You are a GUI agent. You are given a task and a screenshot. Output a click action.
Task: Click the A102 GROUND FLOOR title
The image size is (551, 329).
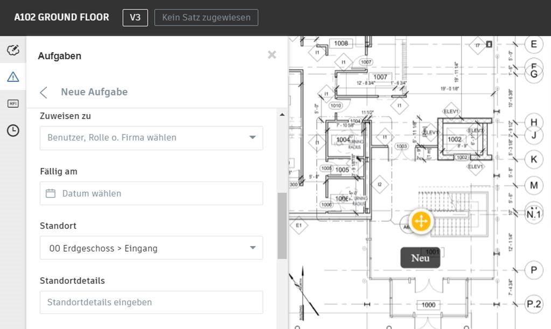click(61, 17)
